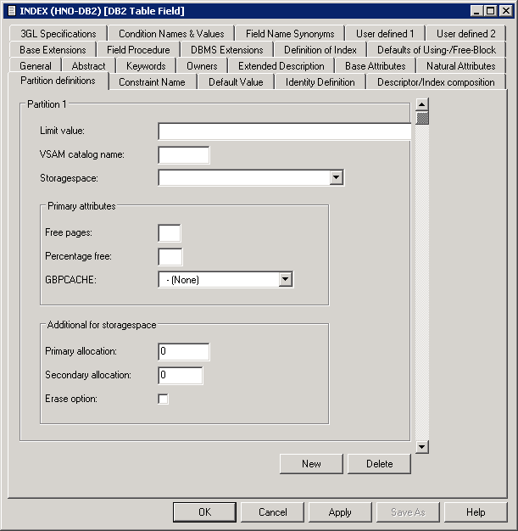
Task: Switch to DBMS Extensions tab
Action: click(227, 50)
